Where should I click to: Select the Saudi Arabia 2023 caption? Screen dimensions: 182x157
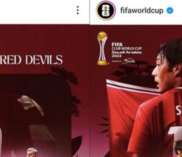127,54
